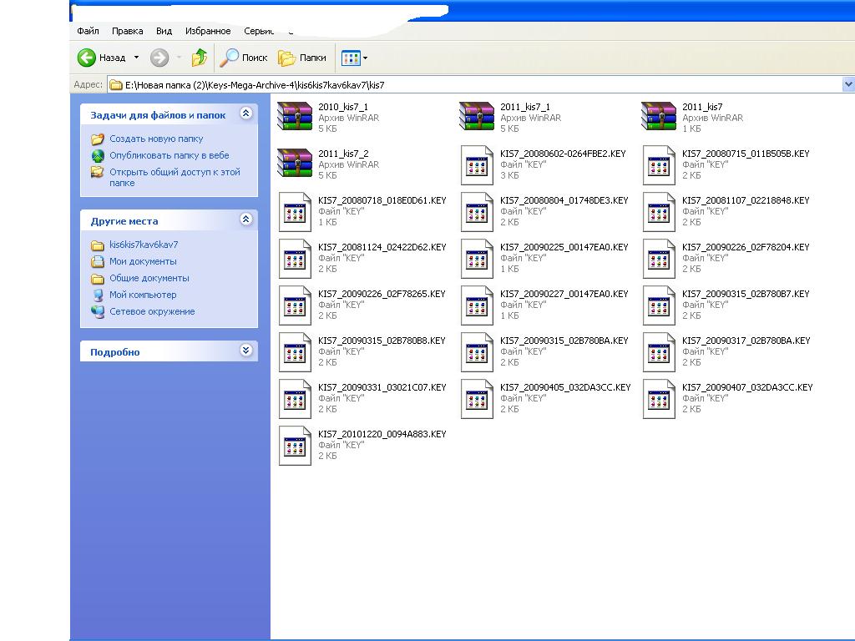Expand the Подробно details panel
The image size is (855, 641).
[x=246, y=350]
